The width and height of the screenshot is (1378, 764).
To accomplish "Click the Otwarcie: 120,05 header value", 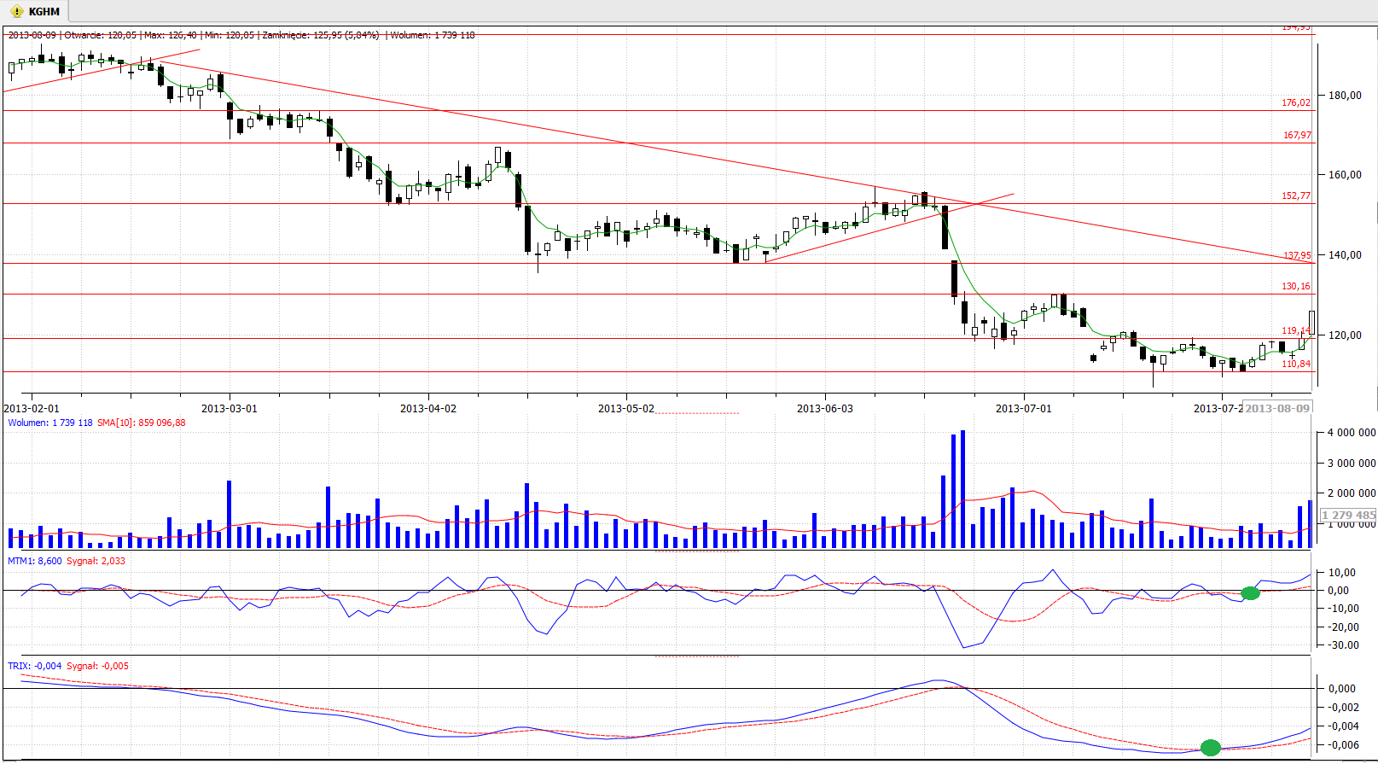I will pyautogui.click(x=101, y=35).
